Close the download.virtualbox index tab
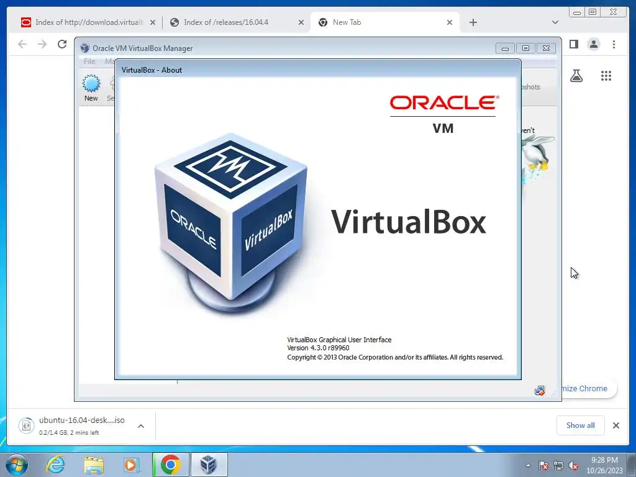The height and width of the screenshot is (477, 636). point(153,22)
